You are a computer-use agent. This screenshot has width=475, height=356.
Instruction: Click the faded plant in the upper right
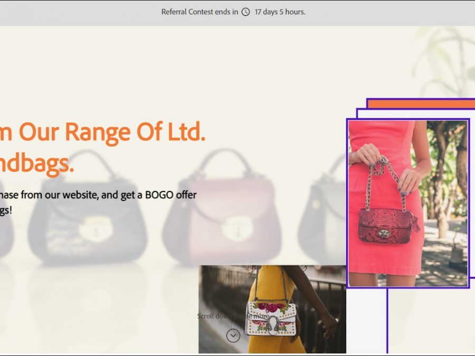[443, 58]
